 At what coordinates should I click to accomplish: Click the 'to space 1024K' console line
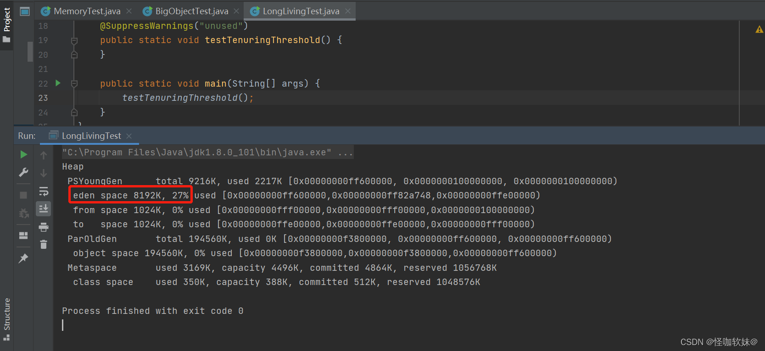coord(304,224)
